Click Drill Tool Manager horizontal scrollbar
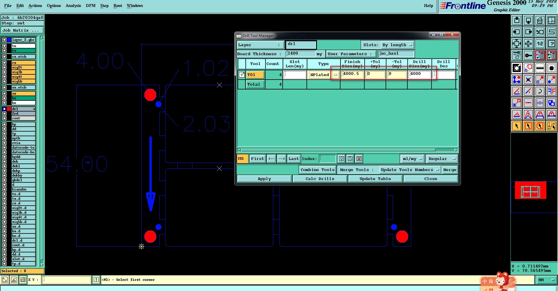Screen dimensions: 558x291 [x=347, y=150]
